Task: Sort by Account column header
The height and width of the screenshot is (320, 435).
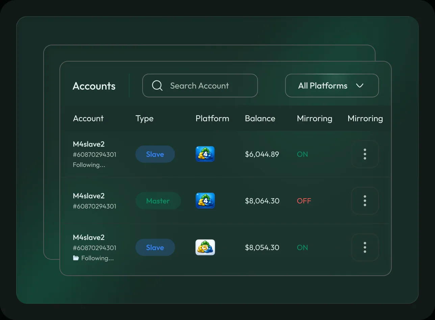Action: [88, 118]
